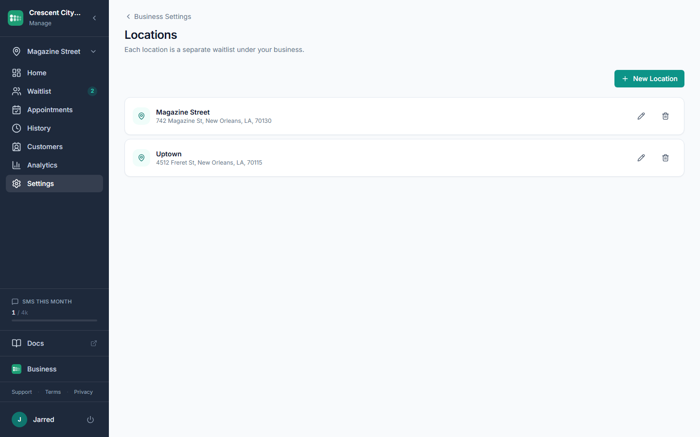Open the Support link
Image resolution: width=700 pixels, height=437 pixels.
pyautogui.click(x=22, y=392)
